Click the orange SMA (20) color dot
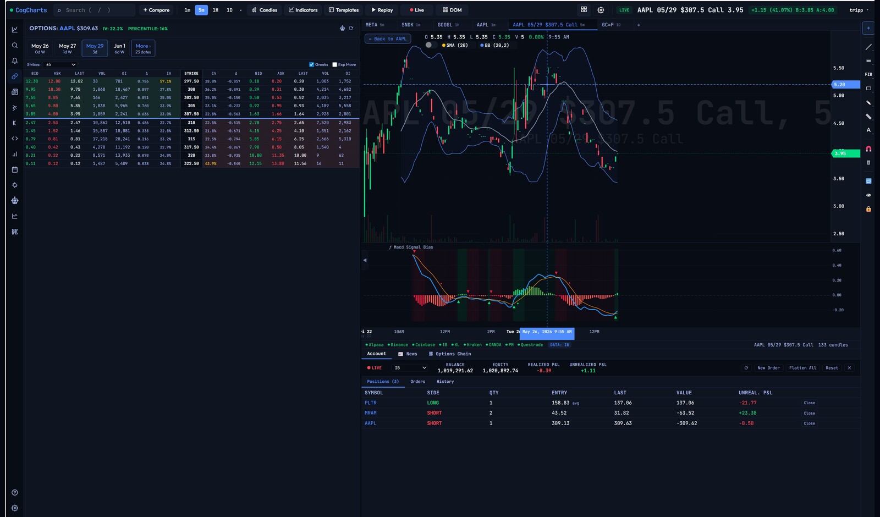 (x=444, y=46)
